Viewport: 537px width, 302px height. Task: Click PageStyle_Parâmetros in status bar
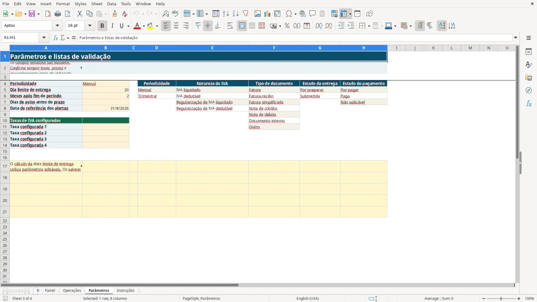(x=201, y=298)
